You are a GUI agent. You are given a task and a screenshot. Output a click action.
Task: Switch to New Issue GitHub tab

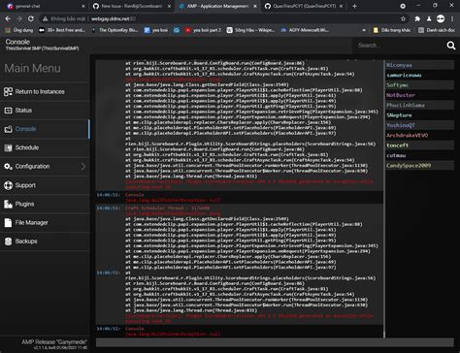[x=131, y=6]
